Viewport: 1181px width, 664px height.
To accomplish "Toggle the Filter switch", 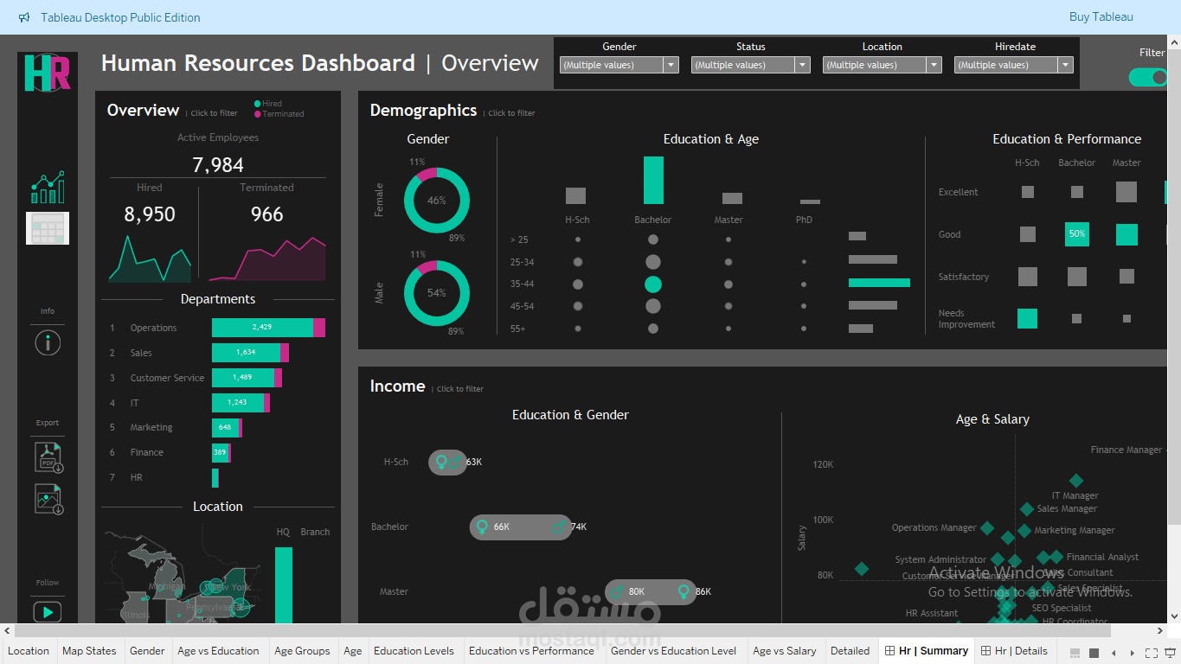I will [x=1149, y=77].
